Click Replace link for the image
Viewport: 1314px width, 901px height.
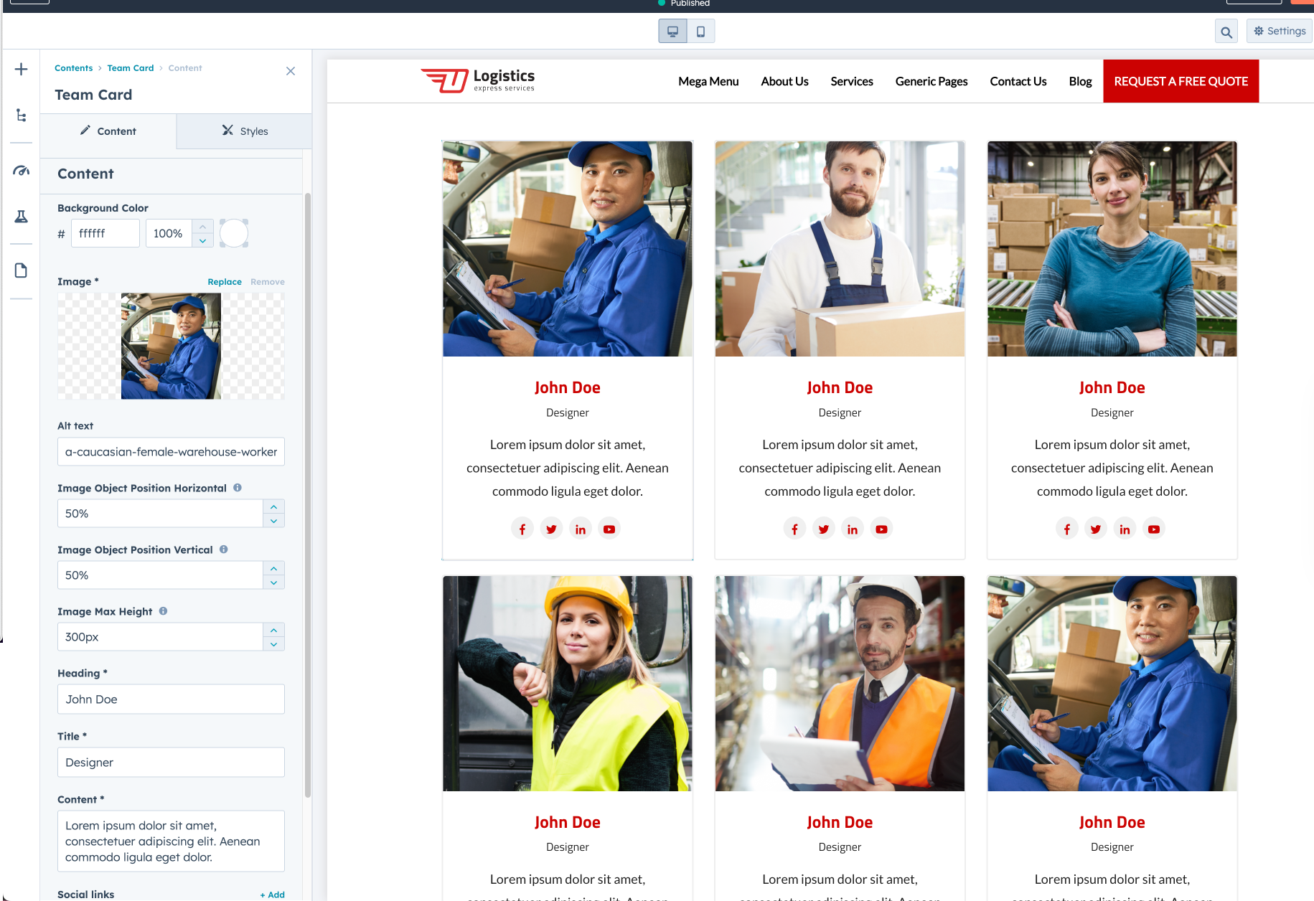pyautogui.click(x=225, y=282)
